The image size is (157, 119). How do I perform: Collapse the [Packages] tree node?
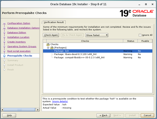point(48,48)
